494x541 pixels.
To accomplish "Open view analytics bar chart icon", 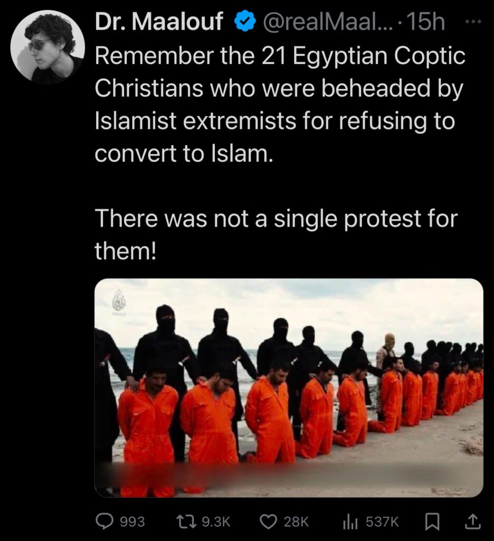I will 350,521.
